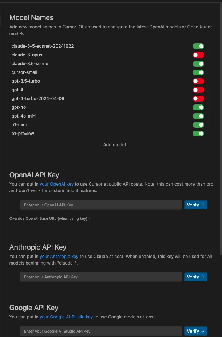Open the 'your OpenAI key' link

[x=56, y=184]
